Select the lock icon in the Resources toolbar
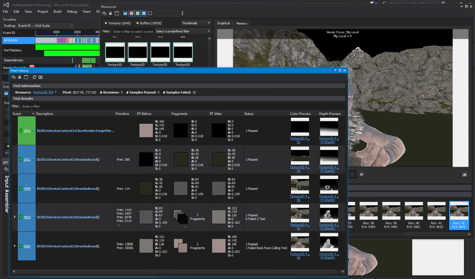The height and width of the screenshot is (279, 475). tap(110, 13)
